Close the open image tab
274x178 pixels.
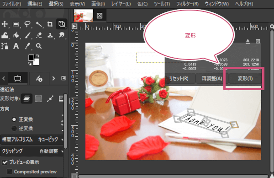100,16
